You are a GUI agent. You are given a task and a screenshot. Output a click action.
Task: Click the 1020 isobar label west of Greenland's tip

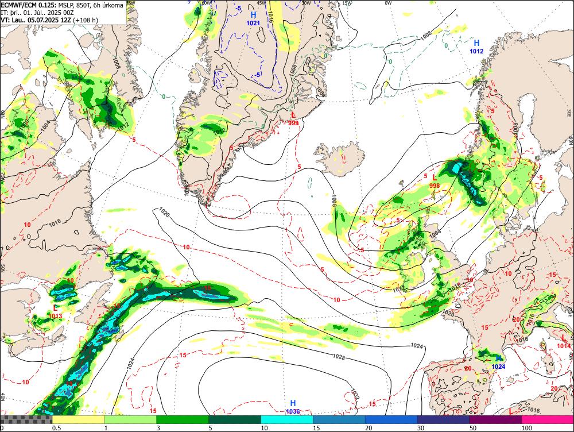pyautogui.click(x=164, y=212)
